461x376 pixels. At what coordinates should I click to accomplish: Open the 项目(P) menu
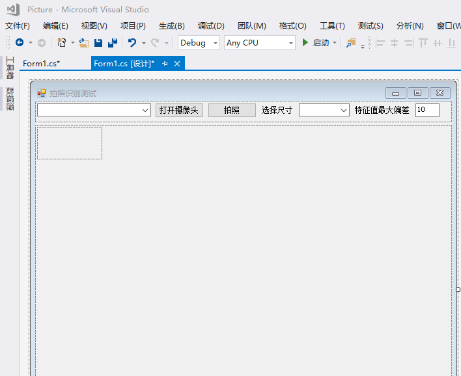tap(133, 26)
